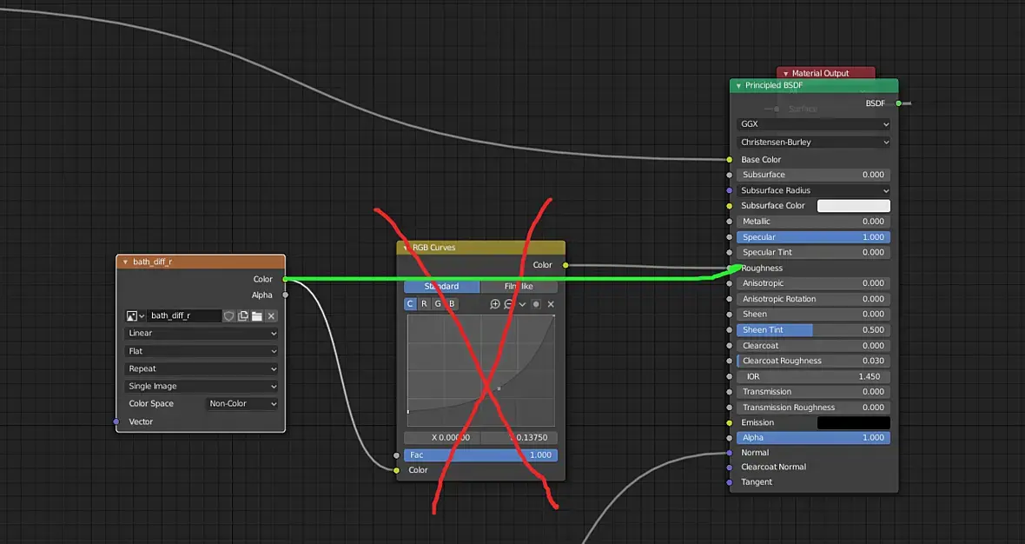The image size is (1025, 544).
Task: Open image file with the folder icon
Action: click(257, 315)
